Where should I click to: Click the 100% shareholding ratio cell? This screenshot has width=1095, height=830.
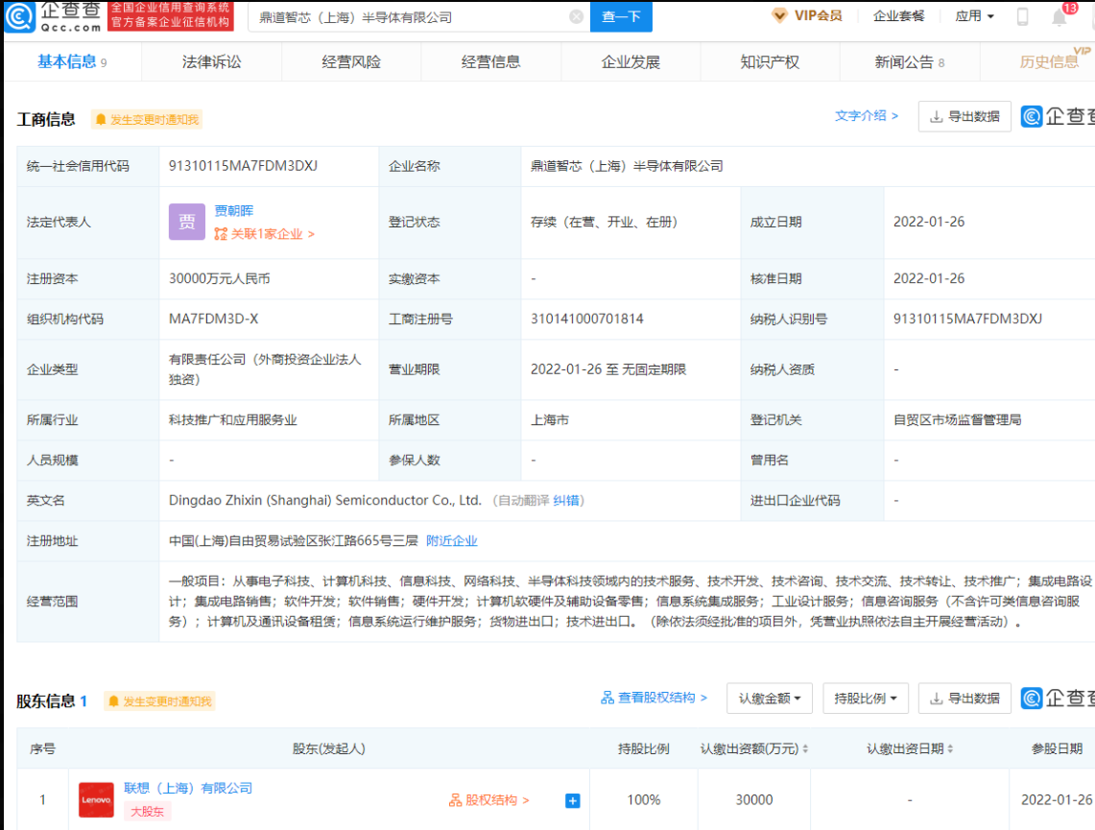pyautogui.click(x=644, y=800)
